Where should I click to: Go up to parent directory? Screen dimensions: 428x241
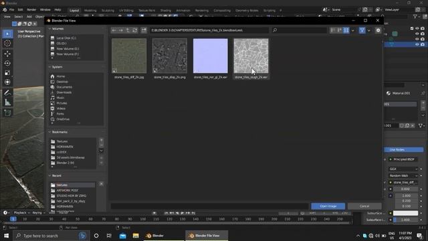coord(128,30)
